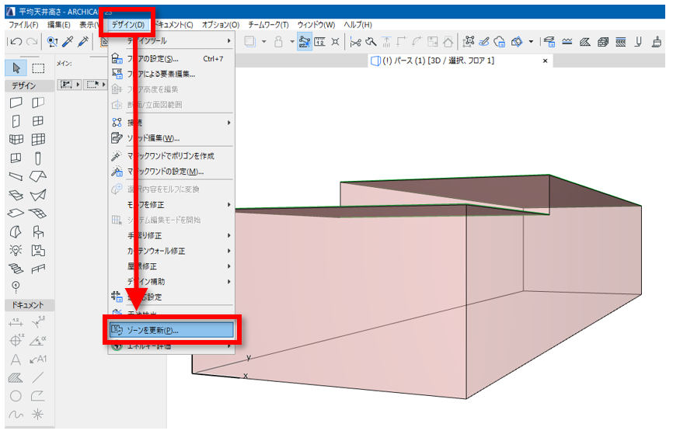This screenshot has height=434, width=673.
Task: Select the Fill hatch tool
Action: (x=16, y=378)
